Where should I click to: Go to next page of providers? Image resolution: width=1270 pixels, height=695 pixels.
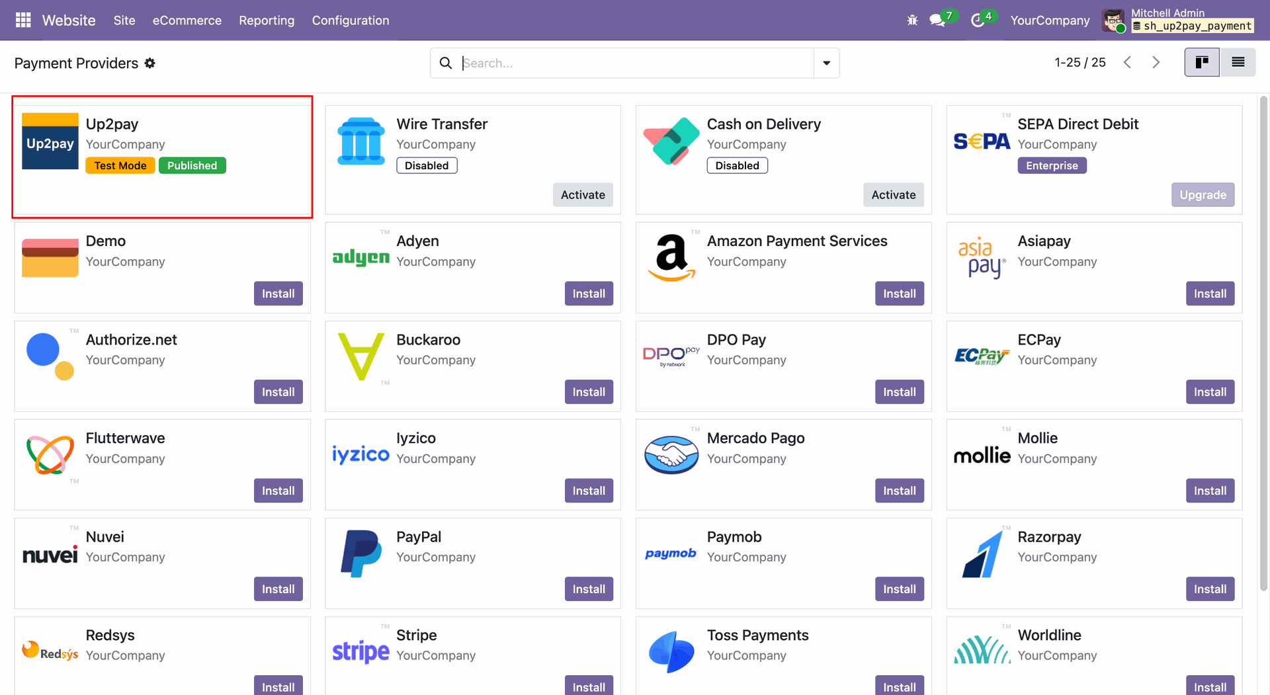(x=1156, y=62)
